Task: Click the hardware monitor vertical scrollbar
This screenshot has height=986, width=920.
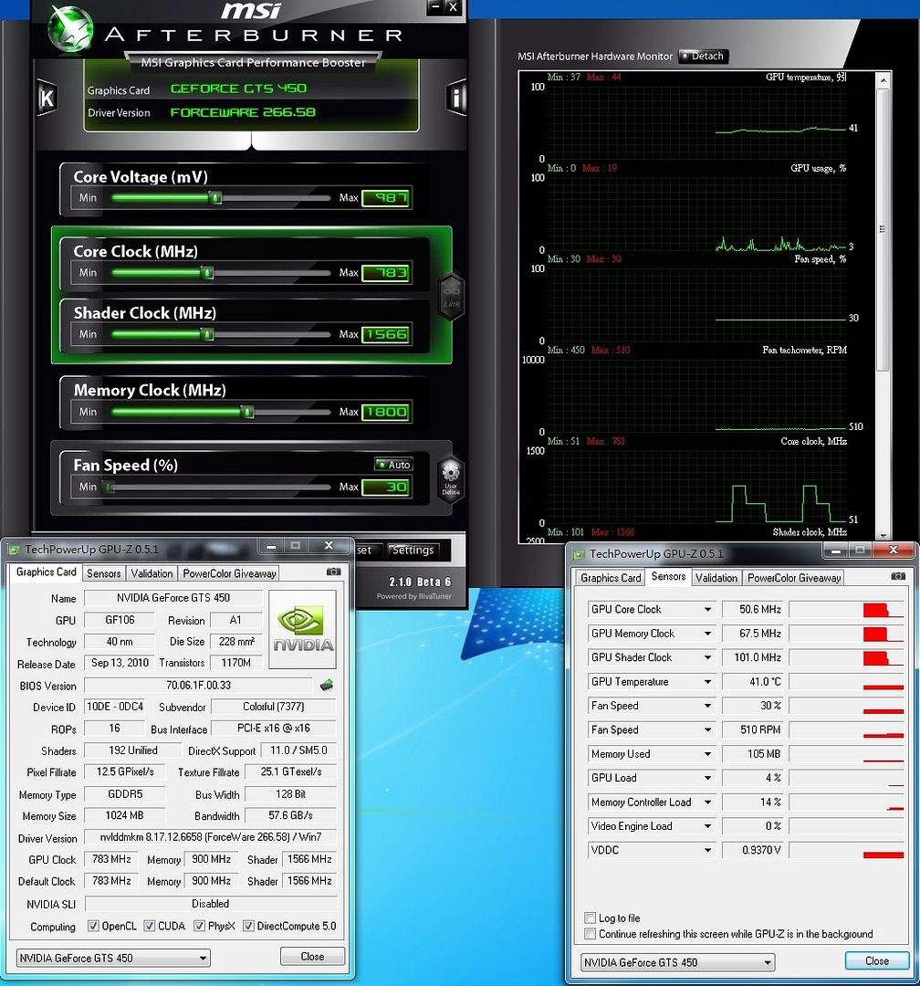Action: pyautogui.click(x=883, y=229)
